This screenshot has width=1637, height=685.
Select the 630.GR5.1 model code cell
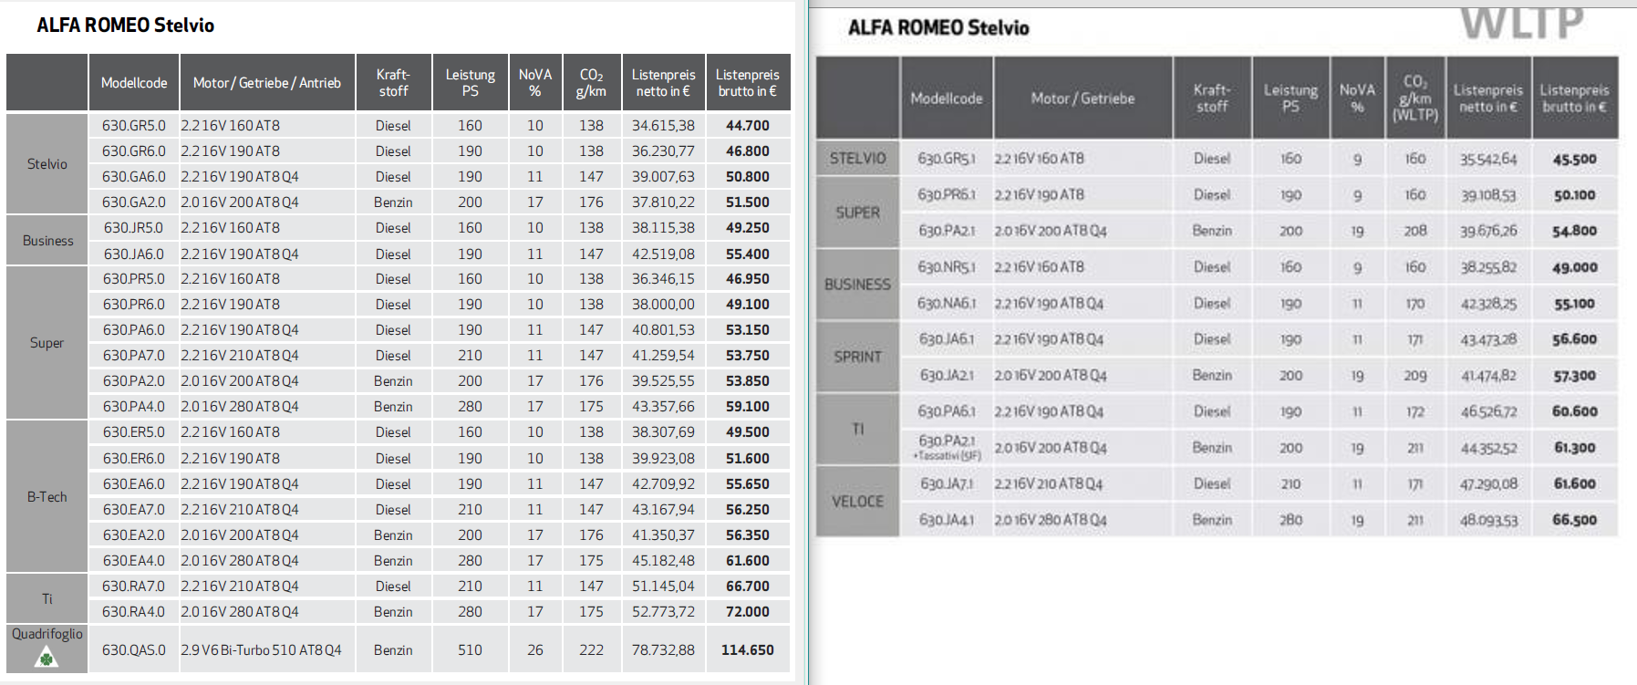(x=947, y=158)
